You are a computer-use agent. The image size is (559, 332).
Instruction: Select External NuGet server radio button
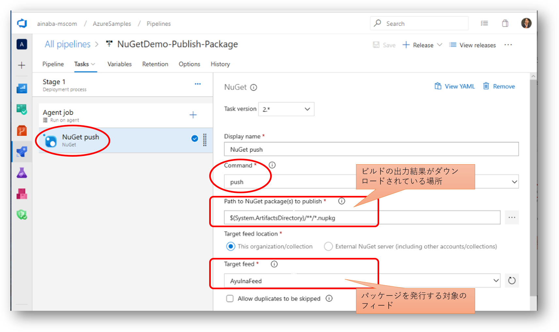pyautogui.click(x=328, y=246)
